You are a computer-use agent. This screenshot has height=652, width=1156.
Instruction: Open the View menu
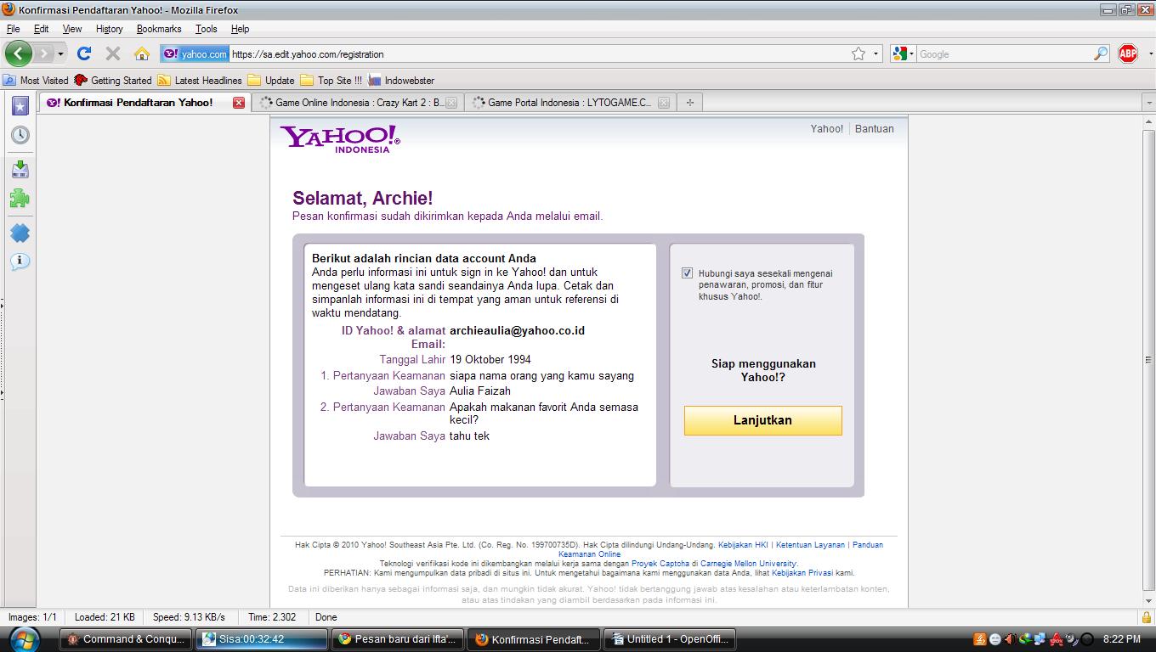72,29
